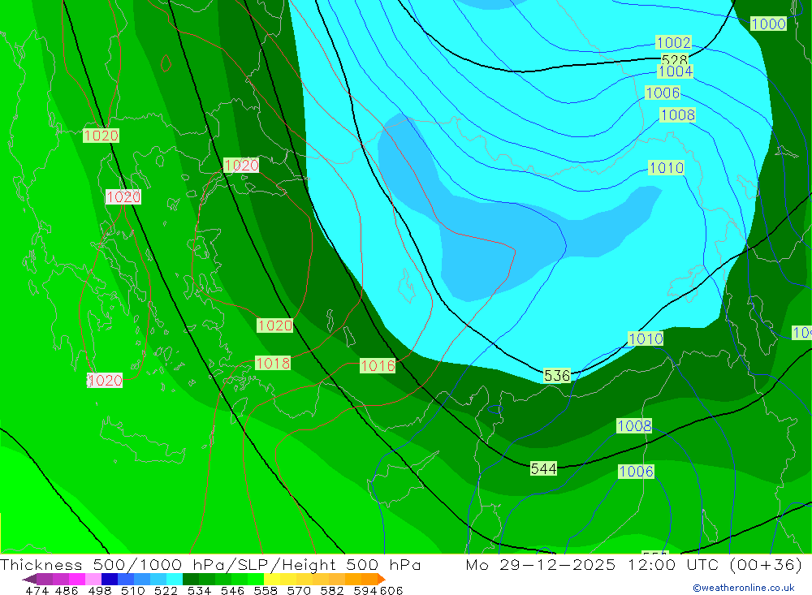
Task: Click the 606 legend value
Action: [391, 591]
